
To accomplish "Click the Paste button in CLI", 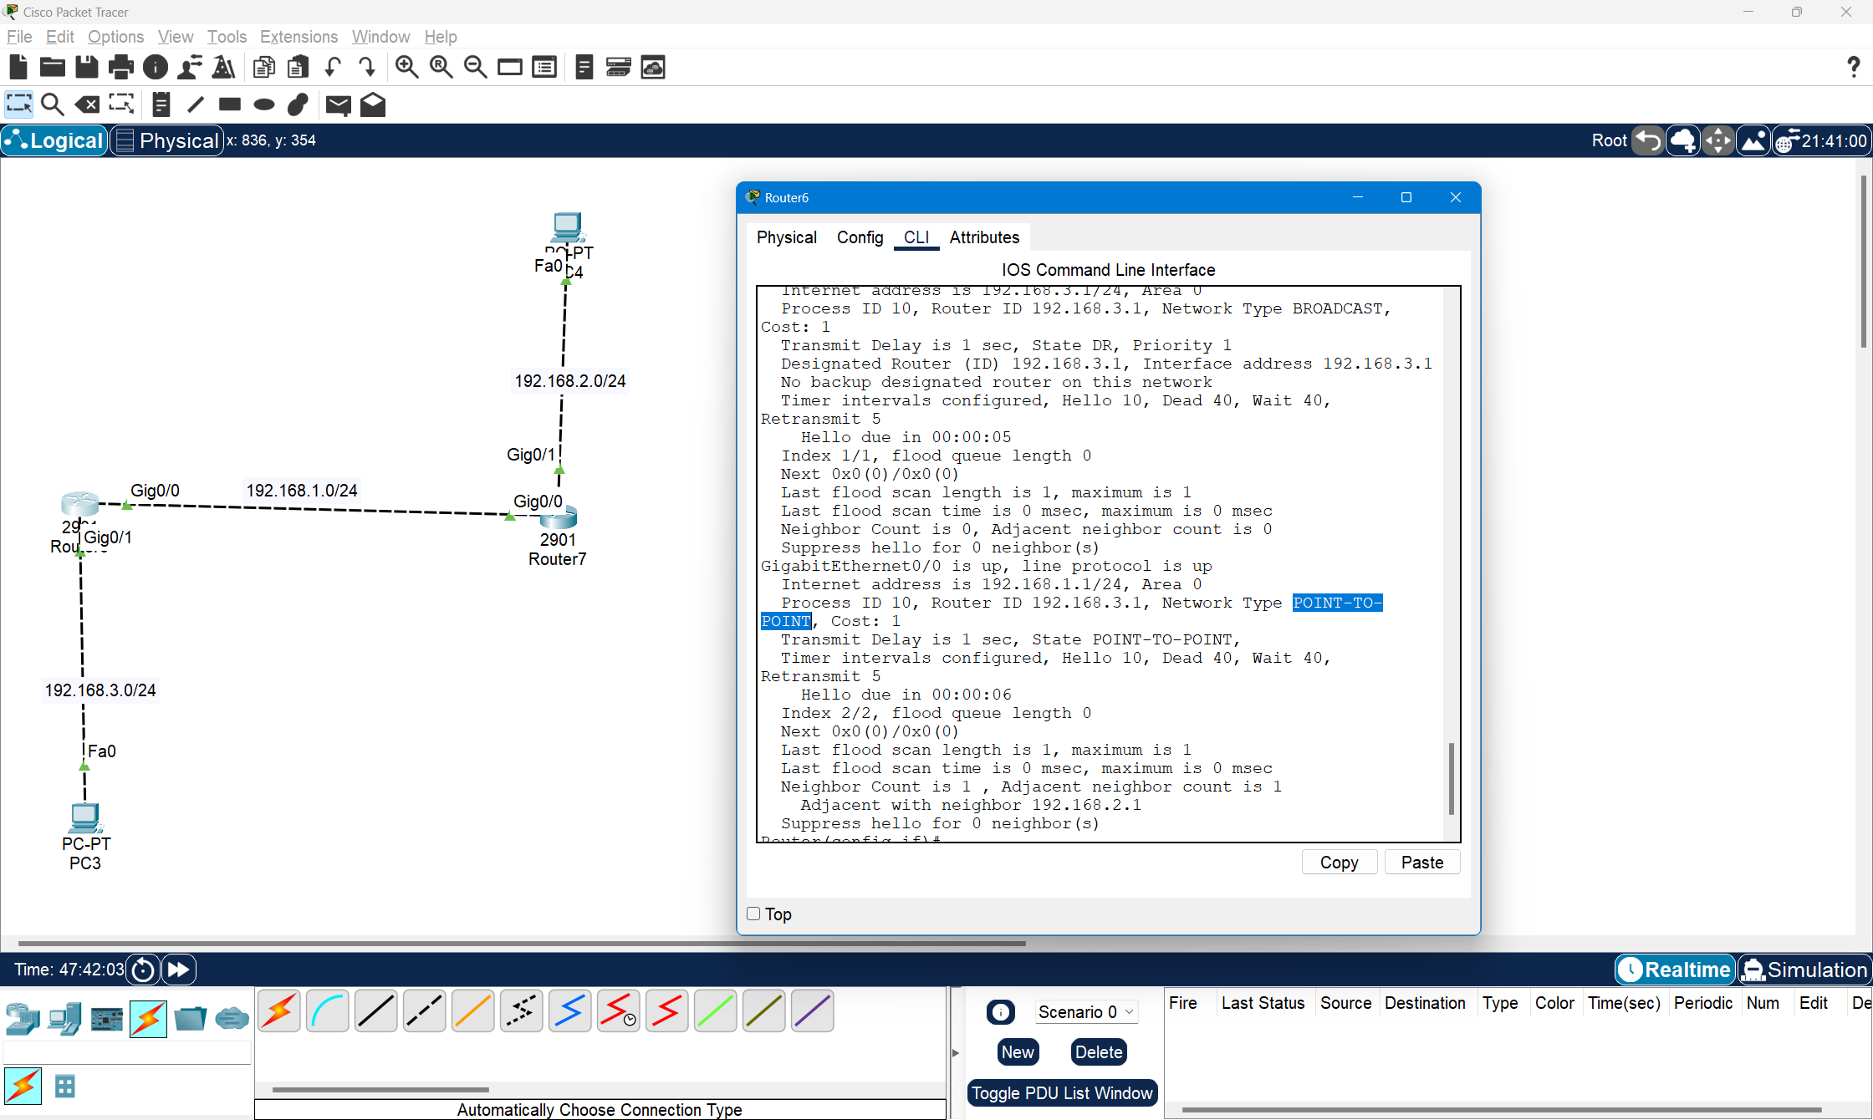I will [1422, 863].
